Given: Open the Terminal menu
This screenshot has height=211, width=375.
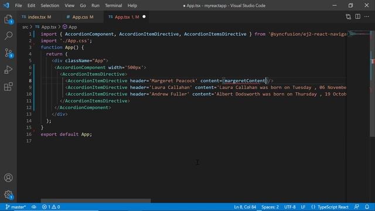Looking at the screenshot, I should (113, 5).
